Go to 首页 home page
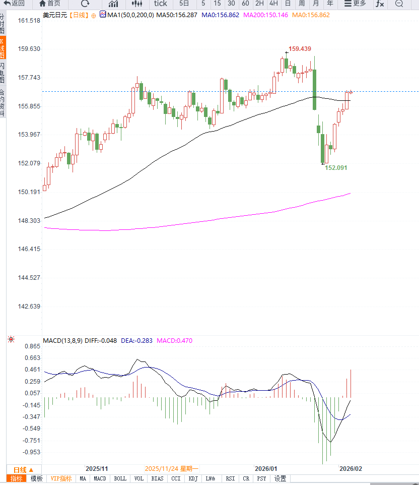419x485 pixels. point(49,4)
